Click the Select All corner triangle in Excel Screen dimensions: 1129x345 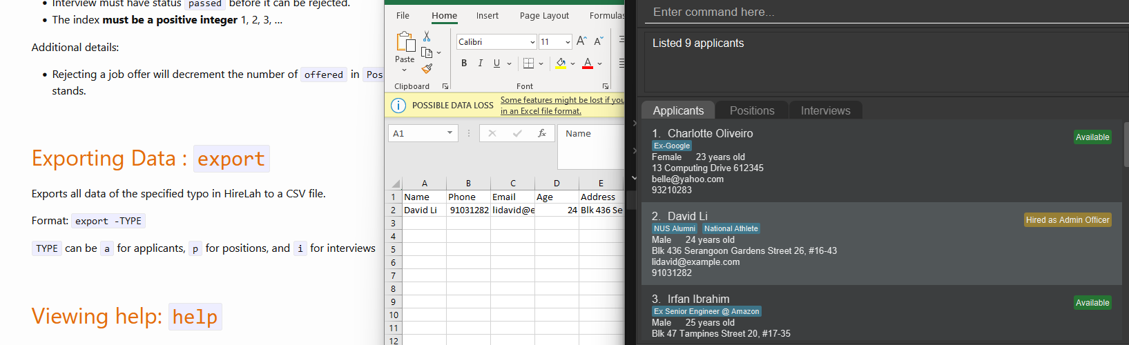(x=395, y=184)
